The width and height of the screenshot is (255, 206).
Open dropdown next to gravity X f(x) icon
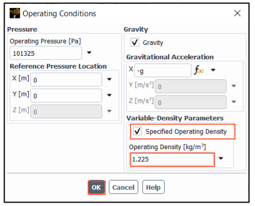pos(213,70)
